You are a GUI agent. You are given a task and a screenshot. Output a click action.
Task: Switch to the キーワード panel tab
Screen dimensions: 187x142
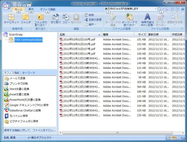28,73
